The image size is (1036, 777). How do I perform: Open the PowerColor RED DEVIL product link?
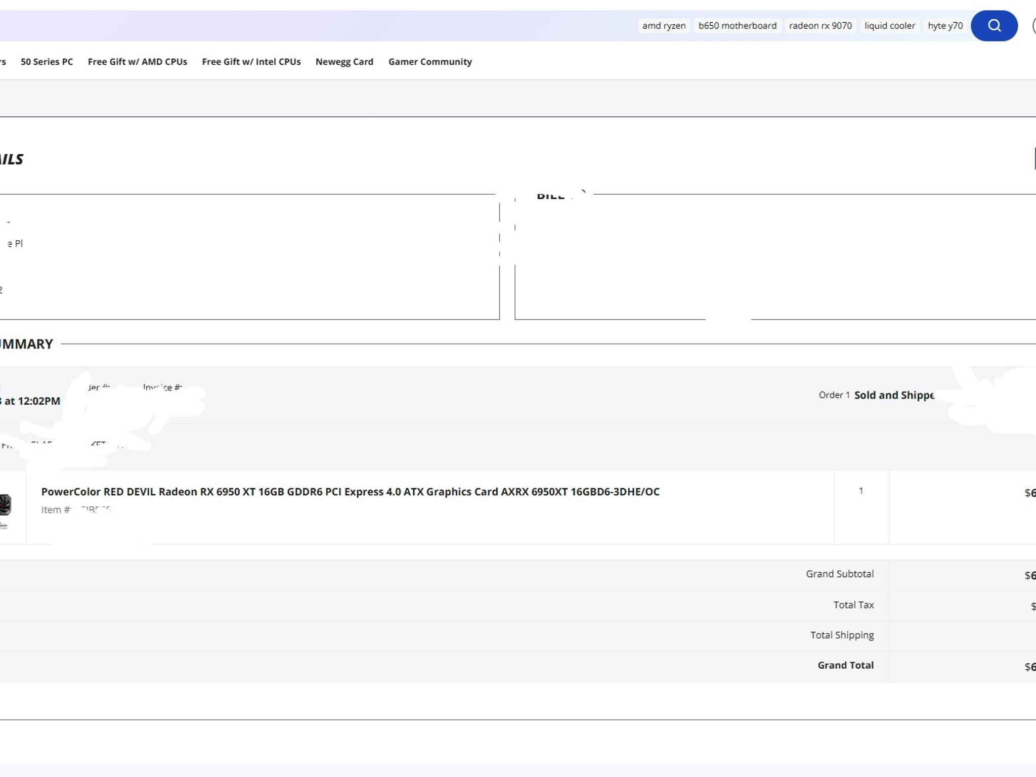pos(350,492)
